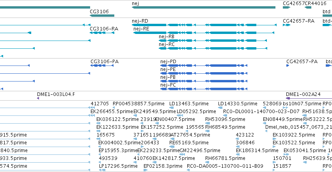Click the CG42657-PA CDS feature
332x172 pixels.
click(288, 66)
